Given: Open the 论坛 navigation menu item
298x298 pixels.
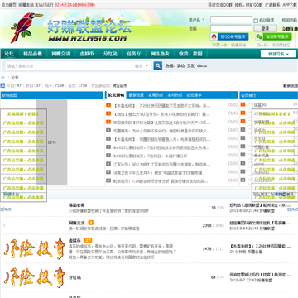Looking at the screenshot, I should pos(9,54).
